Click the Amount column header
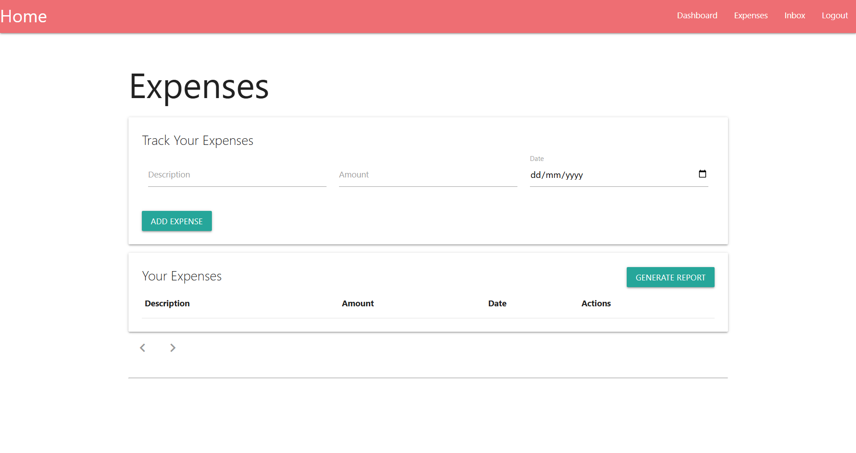The width and height of the screenshot is (856, 453). (358, 304)
